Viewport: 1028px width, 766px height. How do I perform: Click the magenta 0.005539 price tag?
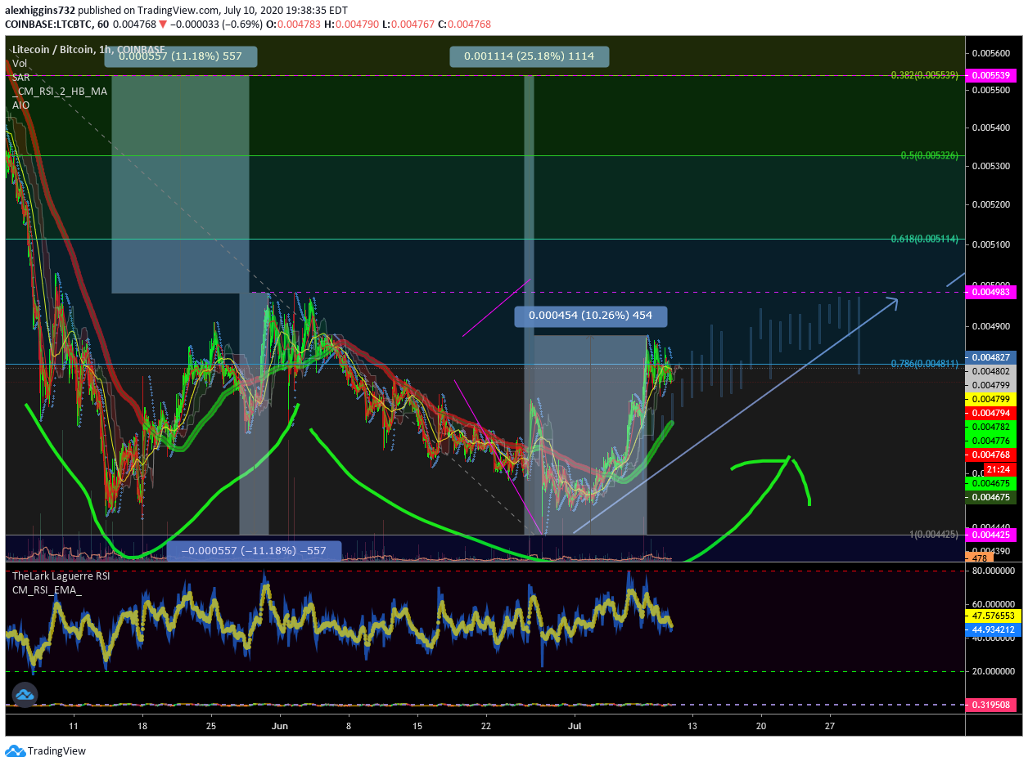tap(993, 74)
